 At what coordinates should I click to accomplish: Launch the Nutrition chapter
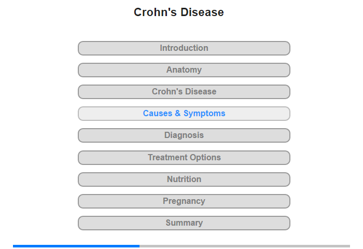(184, 179)
